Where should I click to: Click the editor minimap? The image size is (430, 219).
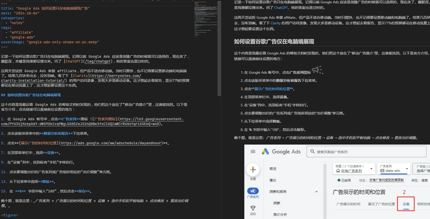tap(206, 19)
